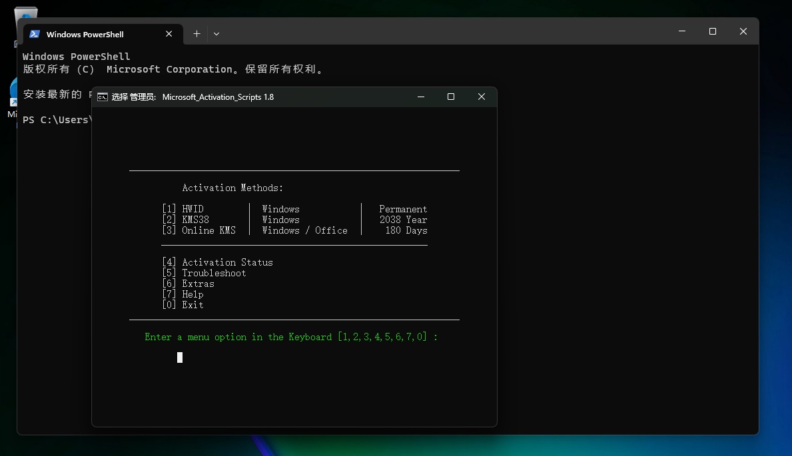Minimize the Windows Terminal window
Viewport: 792px width, 456px height.
pyautogui.click(x=681, y=31)
